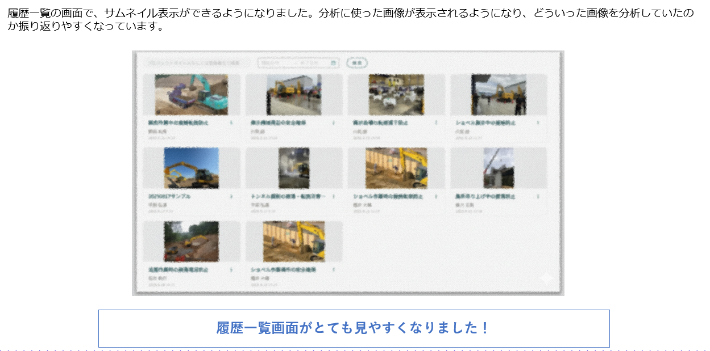Open the forest excavation site thumbnail in bottom row
Screen dimensions: 710x351
click(x=191, y=242)
